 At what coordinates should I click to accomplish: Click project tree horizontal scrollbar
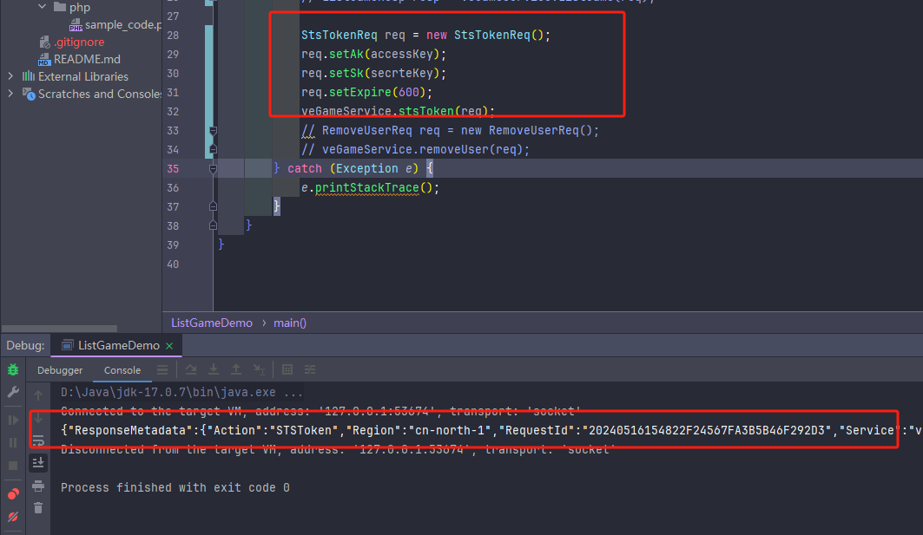pos(59,329)
